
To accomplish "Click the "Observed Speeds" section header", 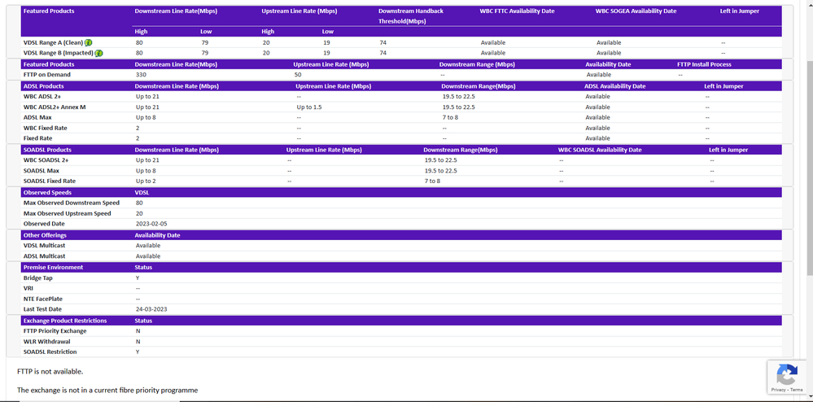I will pyautogui.click(x=47, y=192).
